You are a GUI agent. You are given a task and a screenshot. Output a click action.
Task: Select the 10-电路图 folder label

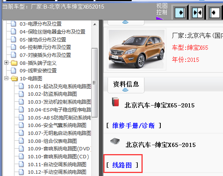click(x=31, y=78)
